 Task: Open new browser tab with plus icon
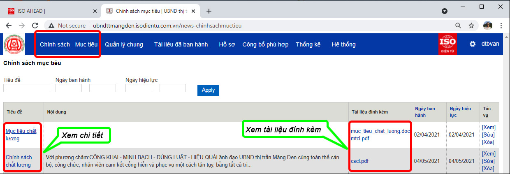coord(209,11)
